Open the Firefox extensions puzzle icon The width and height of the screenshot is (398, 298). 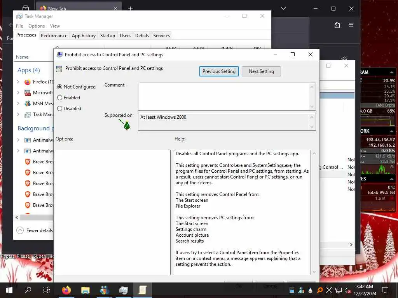pos(337,25)
